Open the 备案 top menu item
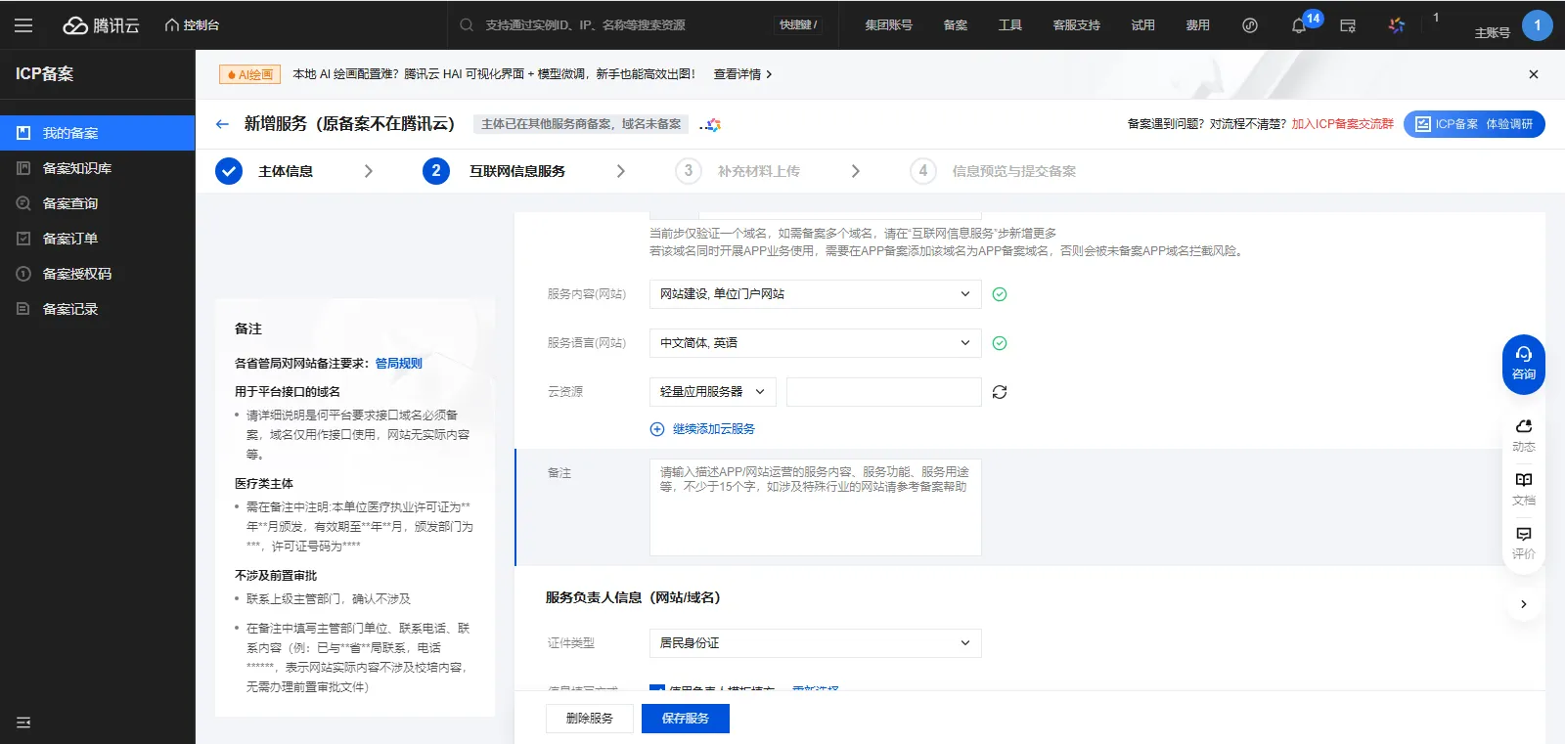 click(x=956, y=25)
